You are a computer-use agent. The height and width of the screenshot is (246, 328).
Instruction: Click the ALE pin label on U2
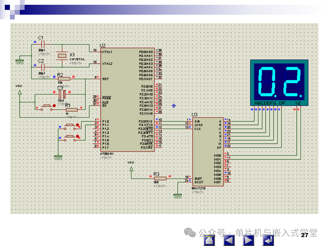tap(105, 102)
